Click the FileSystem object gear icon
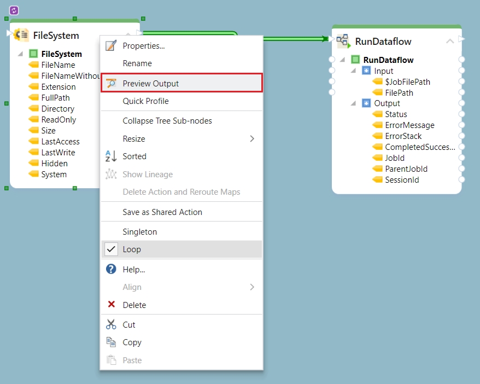480x384 pixels. (21, 35)
